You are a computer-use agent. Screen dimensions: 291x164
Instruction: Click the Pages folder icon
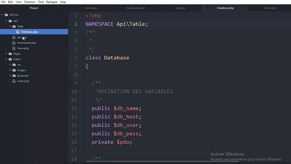pyautogui.click(x=10, y=54)
